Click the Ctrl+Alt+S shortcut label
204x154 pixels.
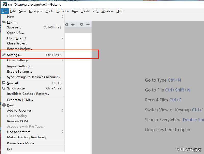(54, 55)
